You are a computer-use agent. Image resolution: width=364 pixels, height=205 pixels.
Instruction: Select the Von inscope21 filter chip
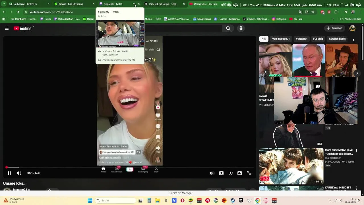281,39
